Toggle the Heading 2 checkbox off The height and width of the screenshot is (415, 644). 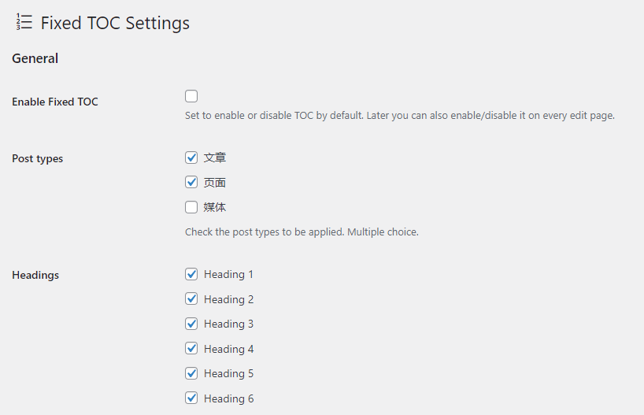tap(191, 299)
